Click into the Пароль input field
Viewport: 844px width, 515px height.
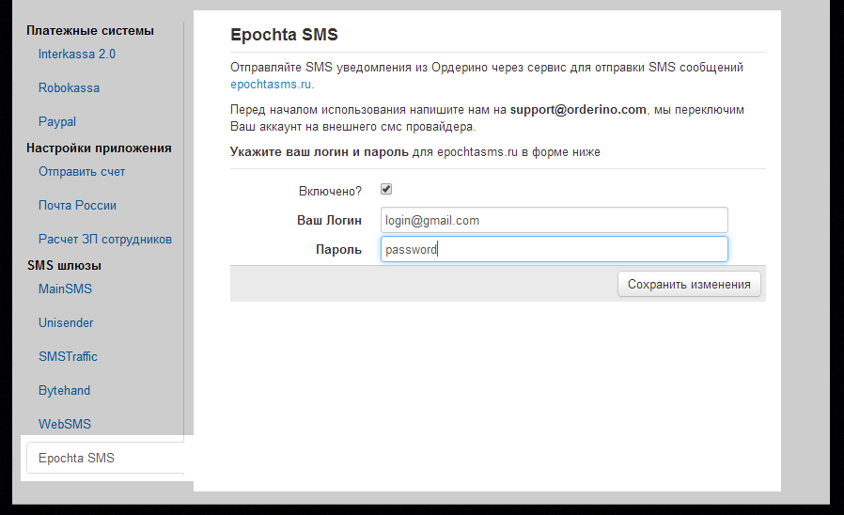click(554, 249)
